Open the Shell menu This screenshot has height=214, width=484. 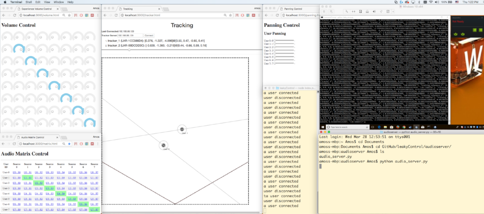coord(29,2)
